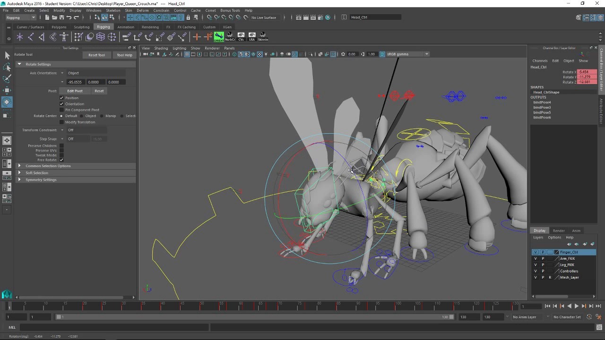Select the Move tool in the toolbox
The width and height of the screenshot is (605, 340).
[x=7, y=90]
